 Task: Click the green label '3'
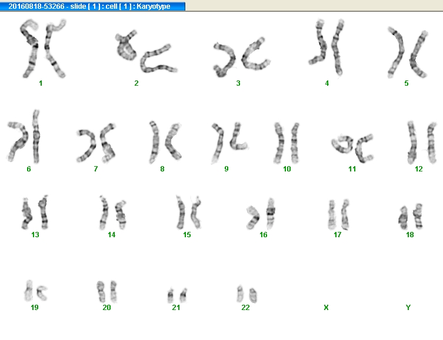coord(238,83)
